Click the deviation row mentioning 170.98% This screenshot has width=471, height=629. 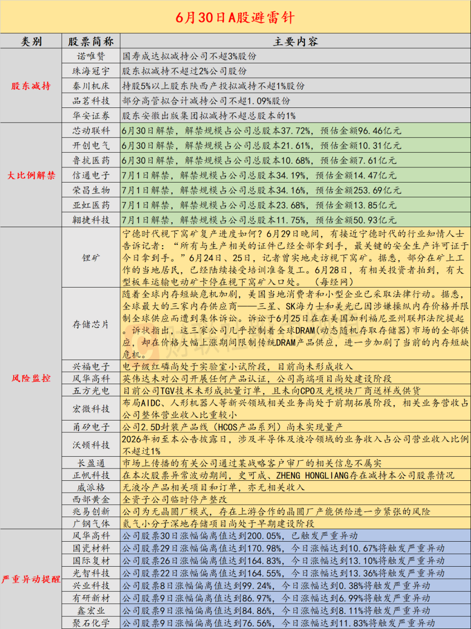click(295, 549)
